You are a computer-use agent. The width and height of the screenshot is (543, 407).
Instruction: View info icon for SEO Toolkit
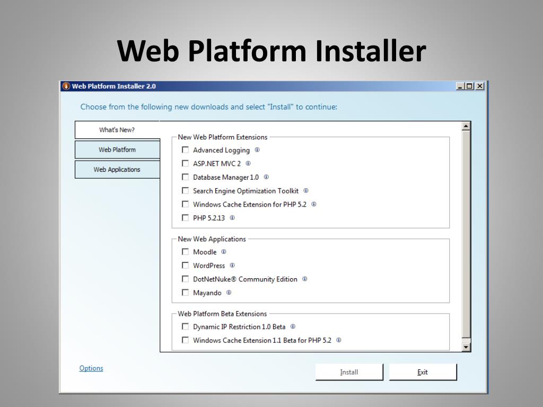(x=306, y=190)
